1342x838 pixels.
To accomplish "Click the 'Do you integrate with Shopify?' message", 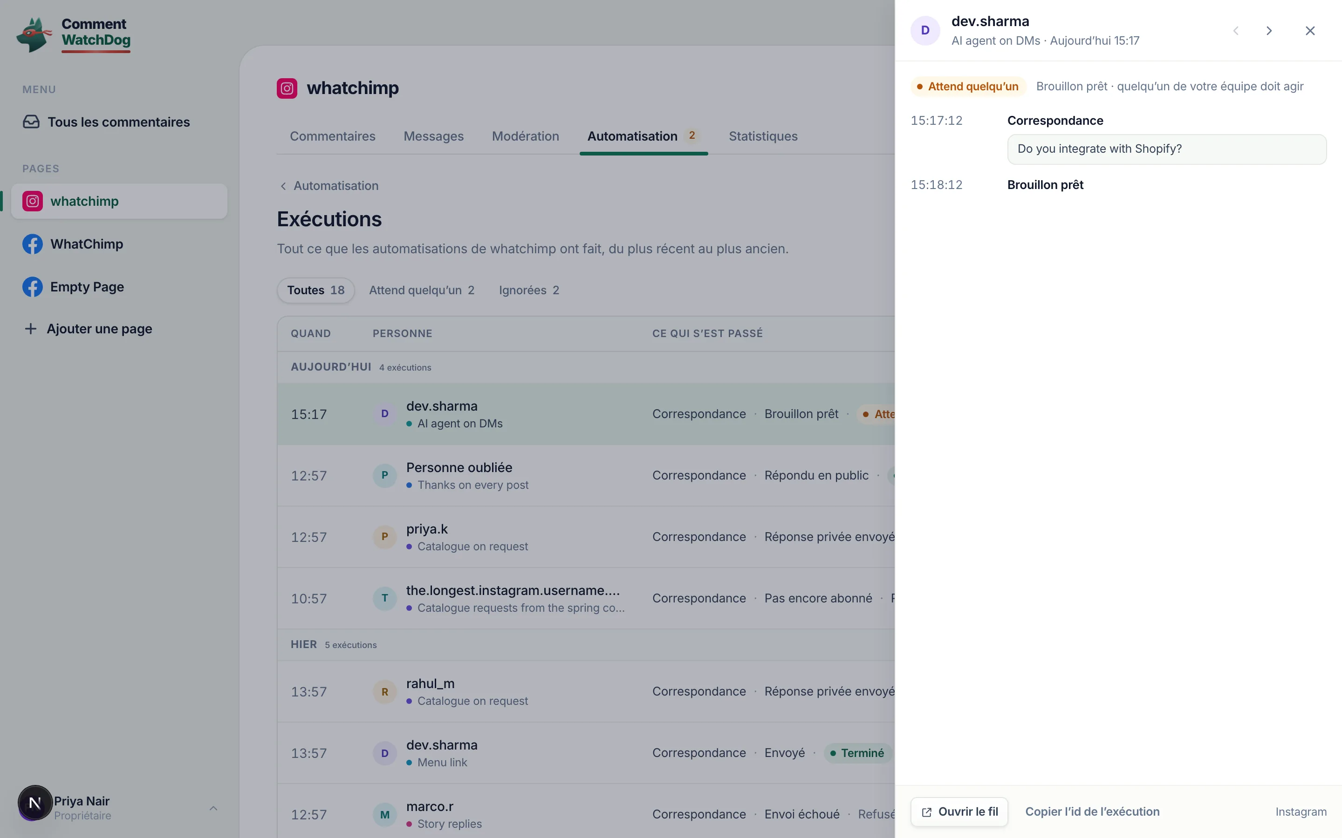I will 1167,149.
